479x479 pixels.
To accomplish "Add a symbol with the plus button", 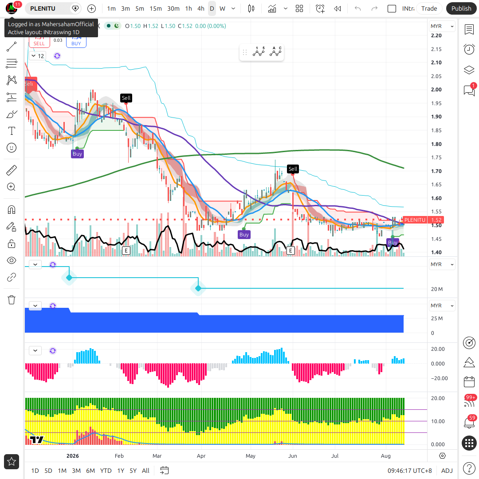I will pyautogui.click(x=91, y=8).
